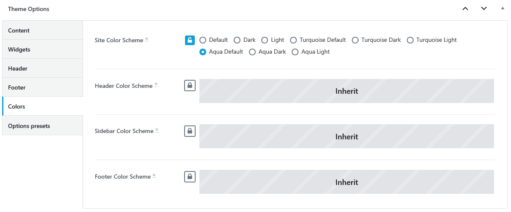Switch to the Options presets tab
The height and width of the screenshot is (212, 511).
point(42,126)
